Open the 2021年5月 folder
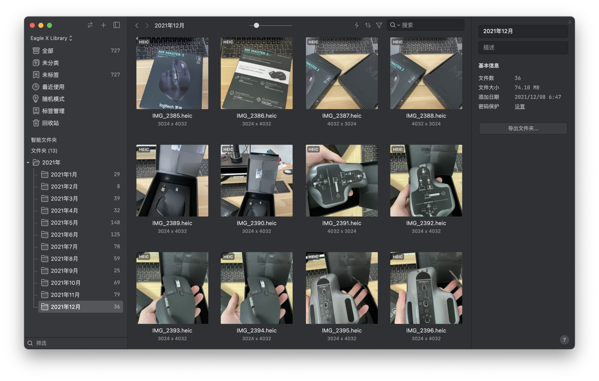Image resolution: width=599 pixels, height=381 pixels. pyautogui.click(x=80, y=222)
